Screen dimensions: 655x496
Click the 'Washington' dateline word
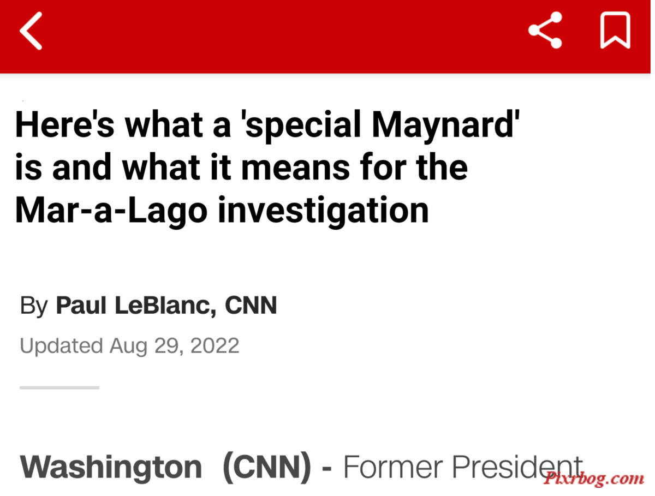click(111, 468)
